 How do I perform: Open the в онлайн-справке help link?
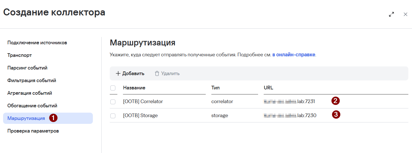click(294, 55)
